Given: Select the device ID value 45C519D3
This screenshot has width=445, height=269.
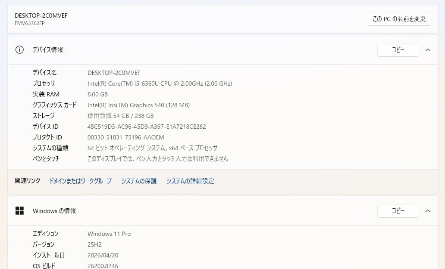Looking at the screenshot, I should [147, 127].
